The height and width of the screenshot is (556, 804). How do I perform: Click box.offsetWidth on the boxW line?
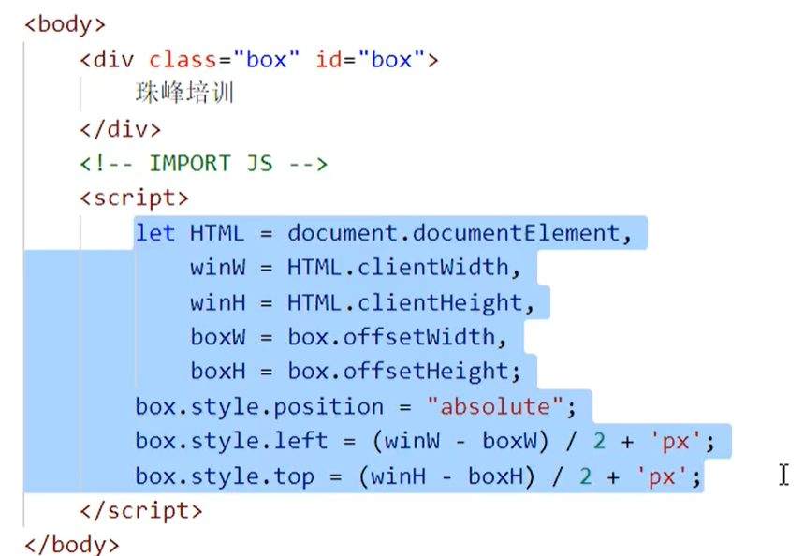point(391,337)
